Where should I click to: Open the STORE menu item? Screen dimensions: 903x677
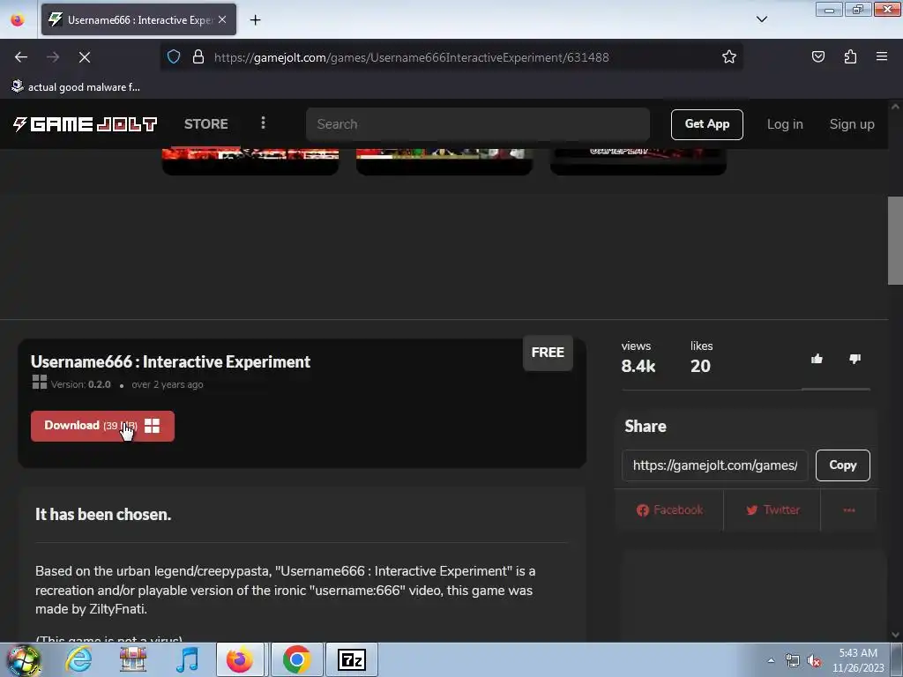point(205,123)
